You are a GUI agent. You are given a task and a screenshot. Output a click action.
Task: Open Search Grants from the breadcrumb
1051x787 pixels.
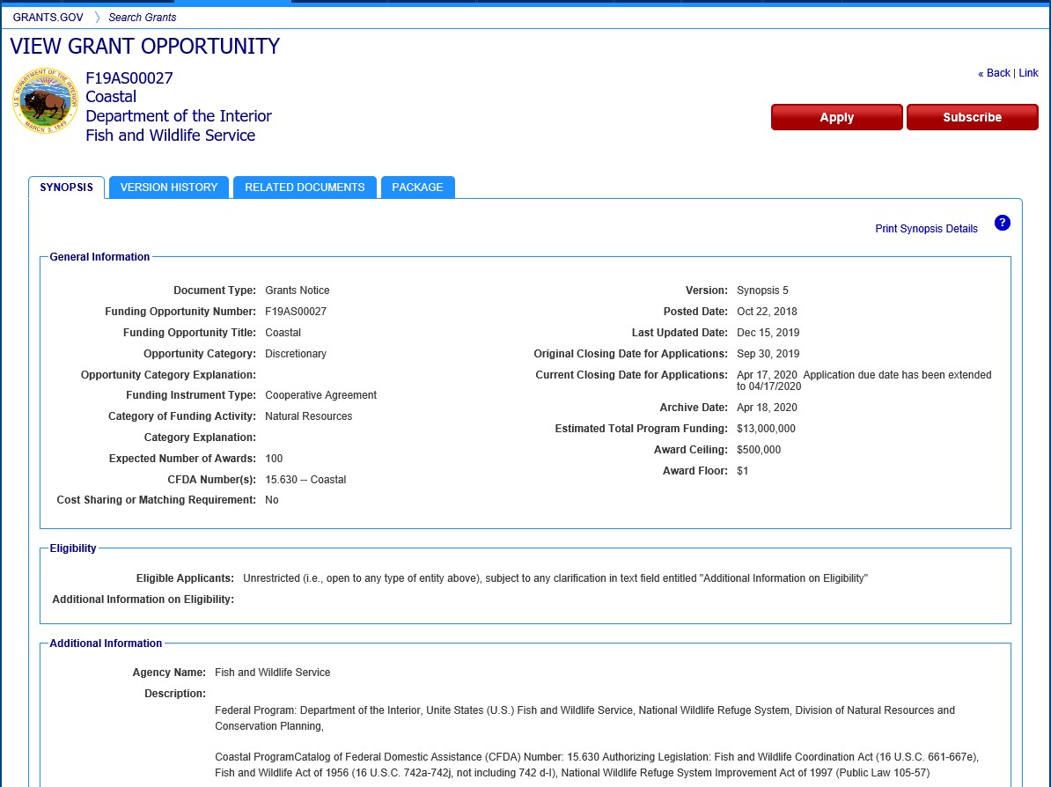point(143,18)
